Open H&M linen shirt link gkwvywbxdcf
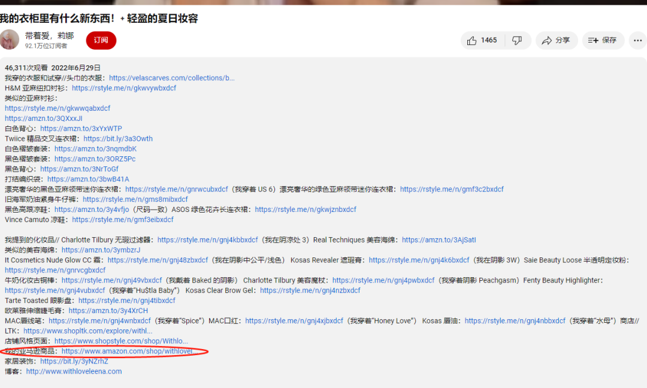The image size is (647, 388). (124, 88)
